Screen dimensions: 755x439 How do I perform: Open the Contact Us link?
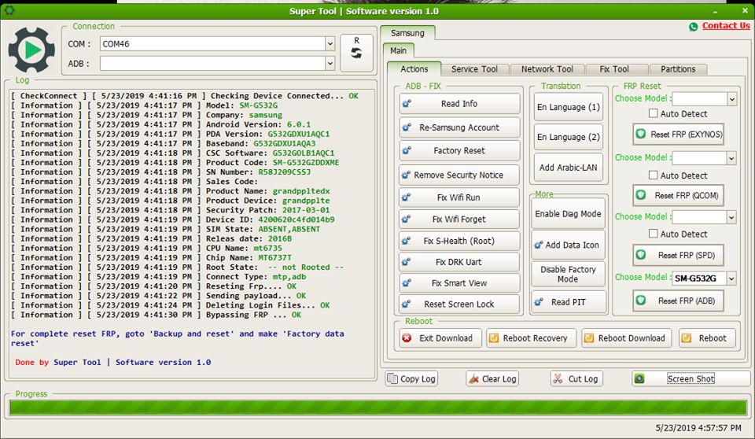click(x=726, y=26)
